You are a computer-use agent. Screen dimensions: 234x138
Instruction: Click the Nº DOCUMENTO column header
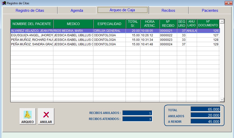(x=208, y=24)
